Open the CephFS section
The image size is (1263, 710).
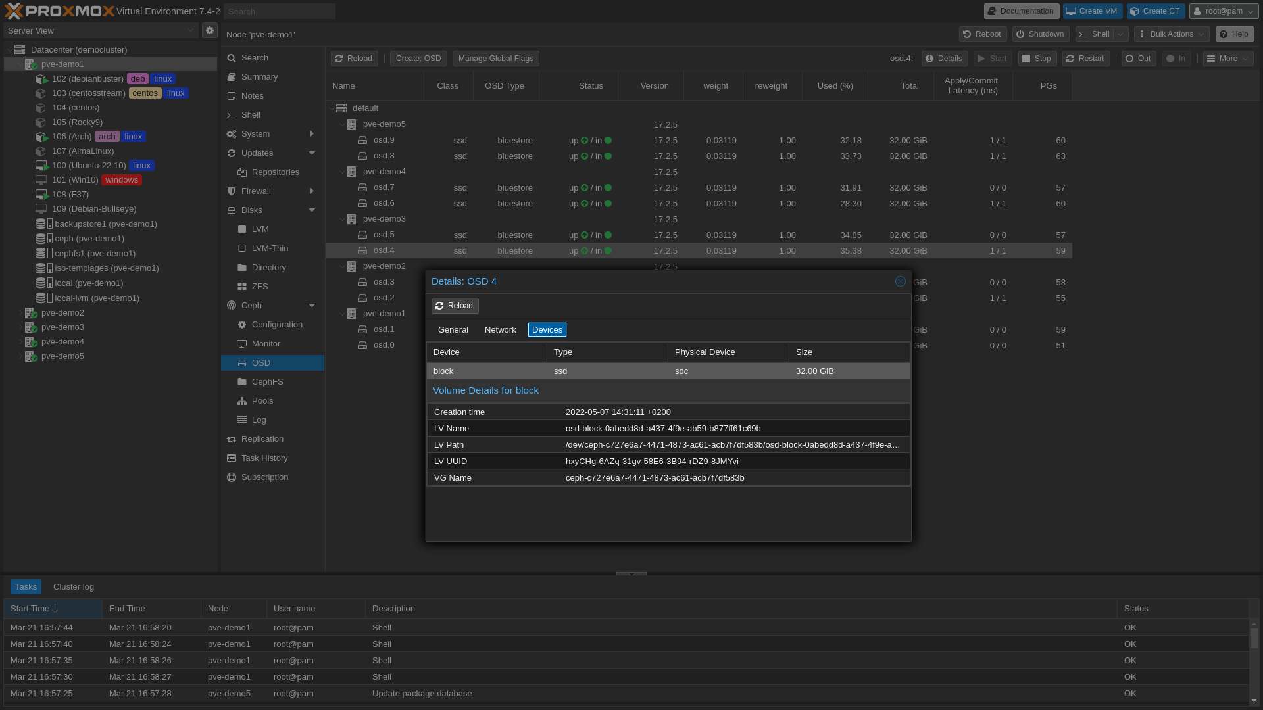coord(266,382)
